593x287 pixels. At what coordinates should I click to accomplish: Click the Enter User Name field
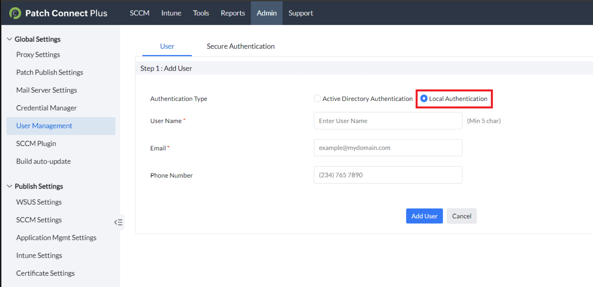tap(388, 121)
